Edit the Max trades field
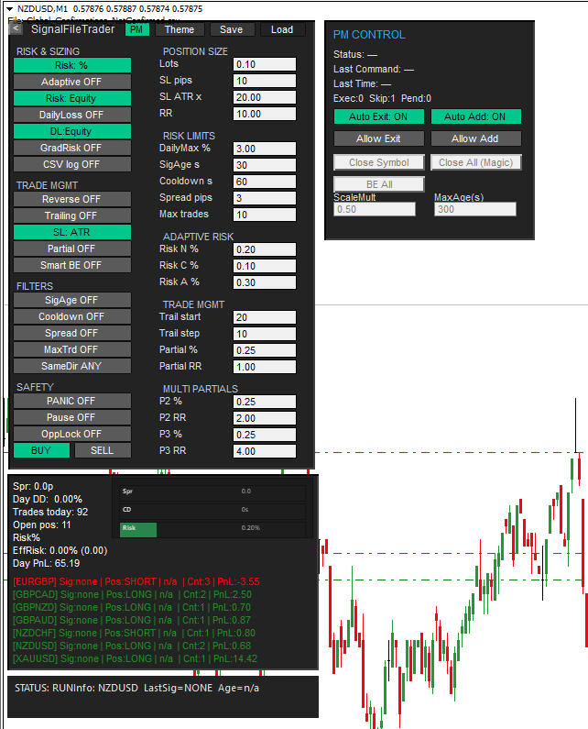Screen dimensions: 588x729 pos(265,215)
